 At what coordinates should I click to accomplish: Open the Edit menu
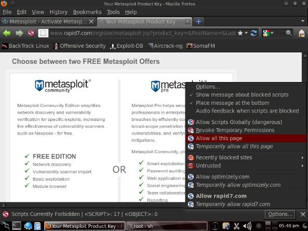(21, 12)
